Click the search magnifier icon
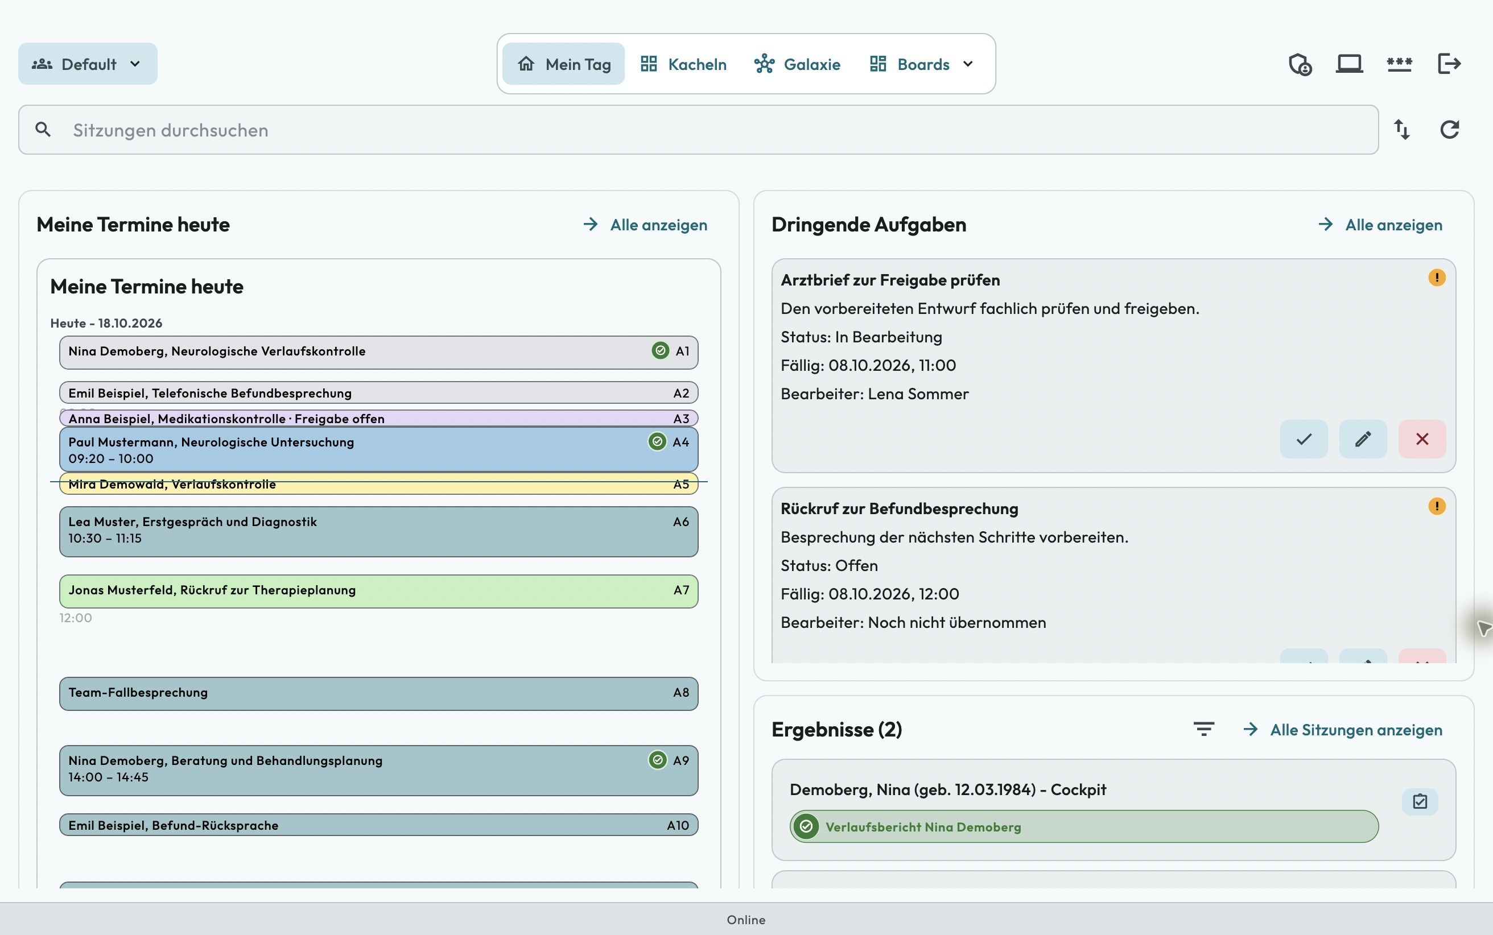 tap(43, 129)
